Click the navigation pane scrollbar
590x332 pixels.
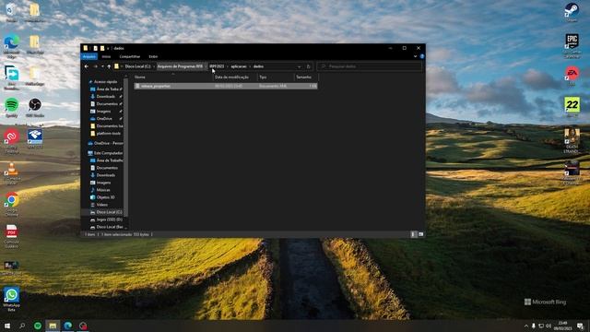tap(126, 147)
